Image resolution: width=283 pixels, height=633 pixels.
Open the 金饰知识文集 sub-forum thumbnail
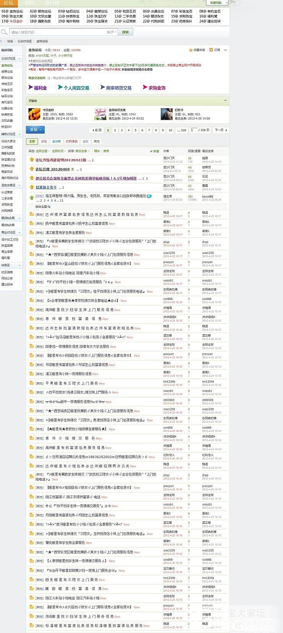coord(100,114)
